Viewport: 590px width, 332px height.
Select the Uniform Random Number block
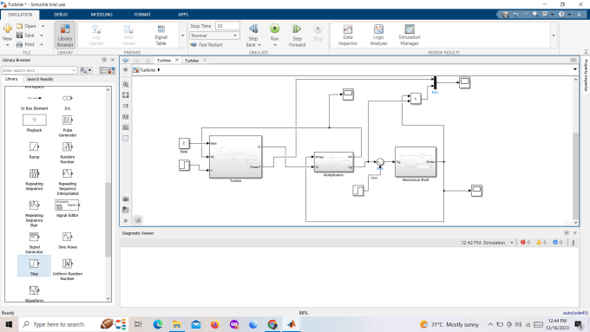coord(68,269)
